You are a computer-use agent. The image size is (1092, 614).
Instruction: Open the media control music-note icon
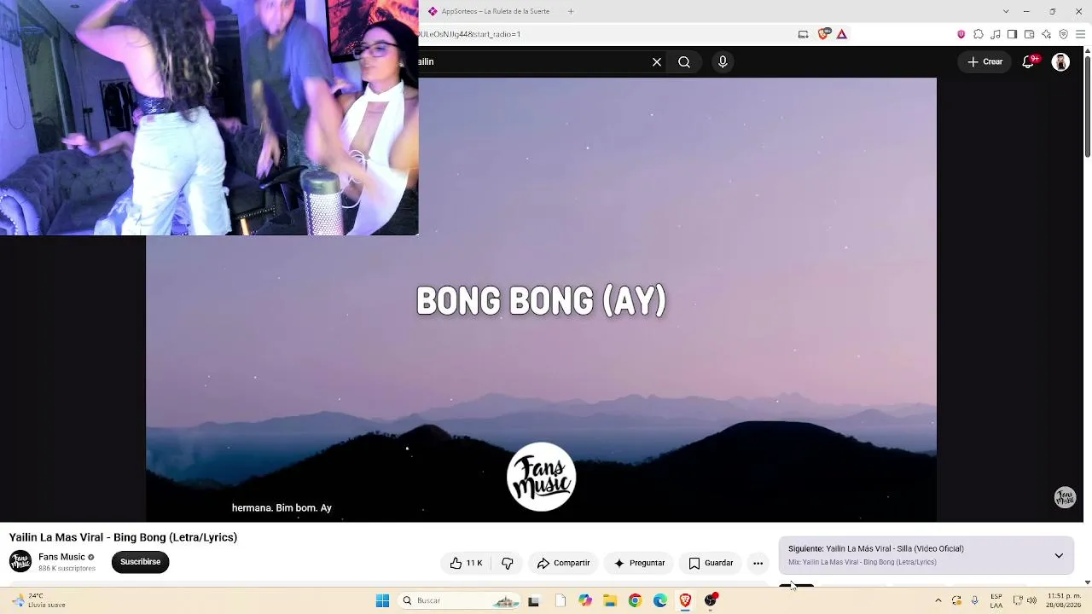tap(996, 34)
